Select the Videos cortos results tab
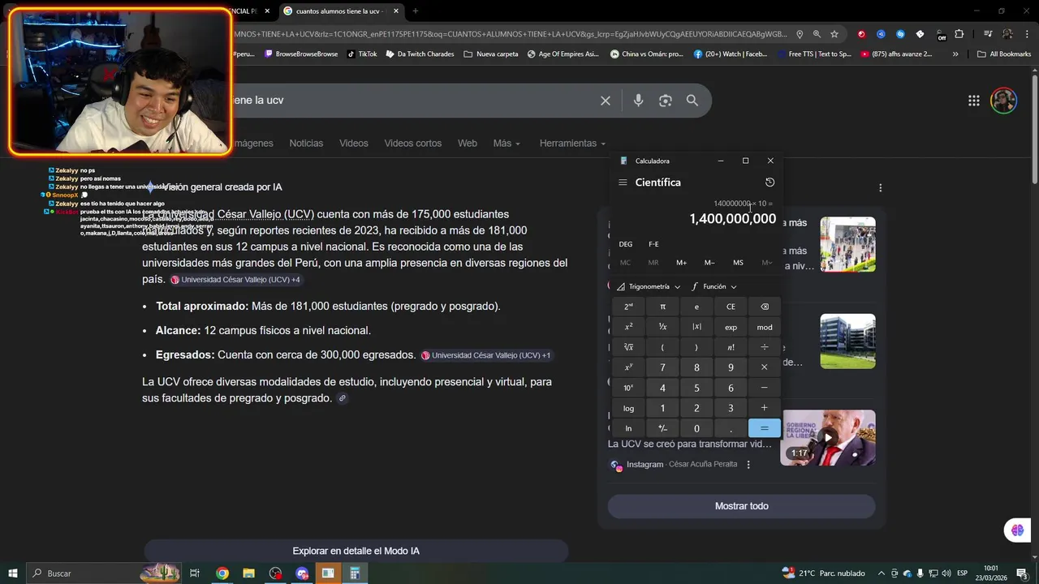This screenshot has width=1039, height=584. [x=413, y=144]
